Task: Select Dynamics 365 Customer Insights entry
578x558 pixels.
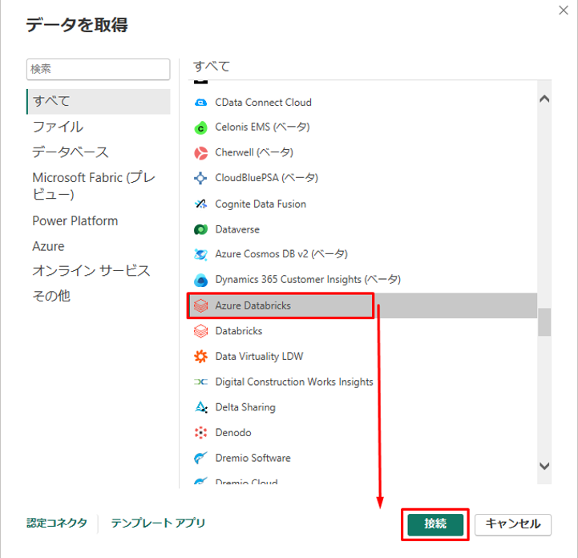Action: pos(308,280)
